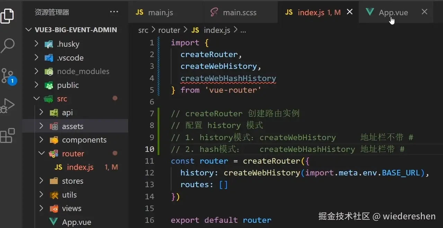Click the public folder icon
The height and width of the screenshot is (228, 443).
coord(49,85)
